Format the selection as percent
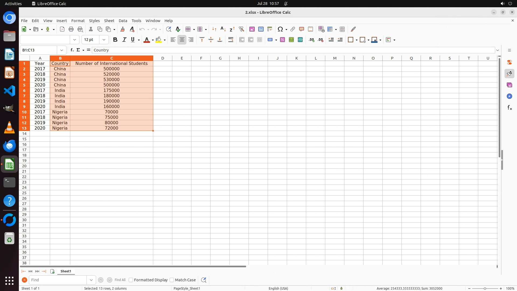Screen dimensions: 517x291 click(282, 40)
